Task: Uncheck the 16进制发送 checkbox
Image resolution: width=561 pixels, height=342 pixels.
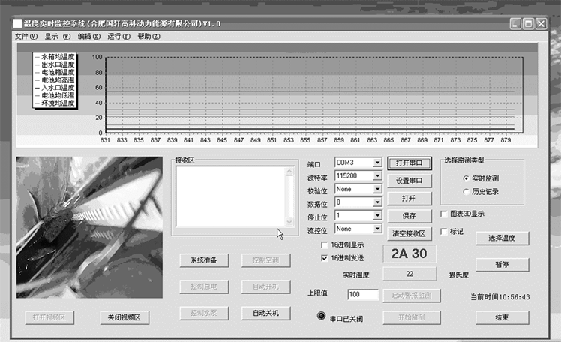Action: coord(325,257)
